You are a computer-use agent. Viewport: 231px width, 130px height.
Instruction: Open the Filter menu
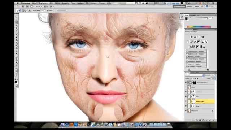click(x=73, y=3)
